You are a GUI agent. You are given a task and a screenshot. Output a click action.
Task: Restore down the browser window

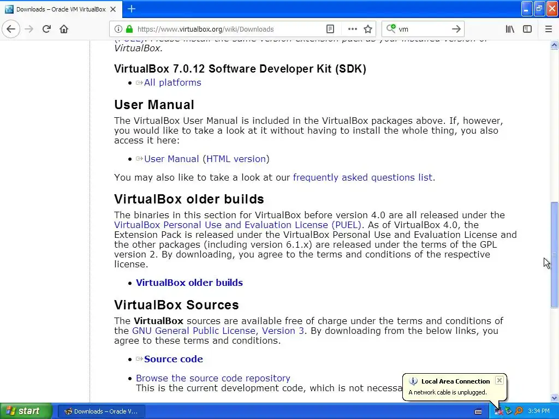(539, 9)
